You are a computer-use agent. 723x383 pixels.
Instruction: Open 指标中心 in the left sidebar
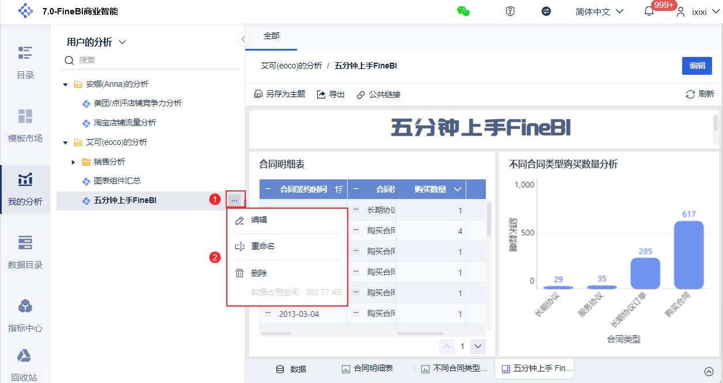point(25,316)
